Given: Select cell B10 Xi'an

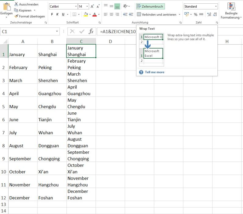Looking at the screenshot, I should [52, 169].
